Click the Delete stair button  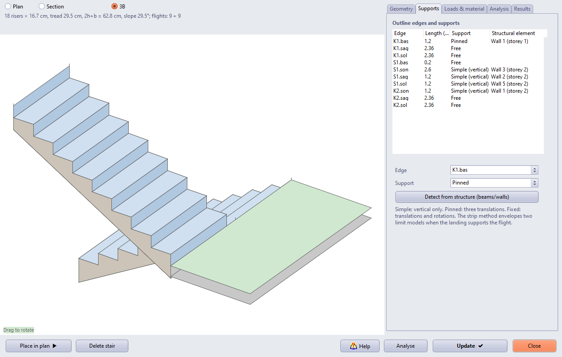[x=102, y=346]
